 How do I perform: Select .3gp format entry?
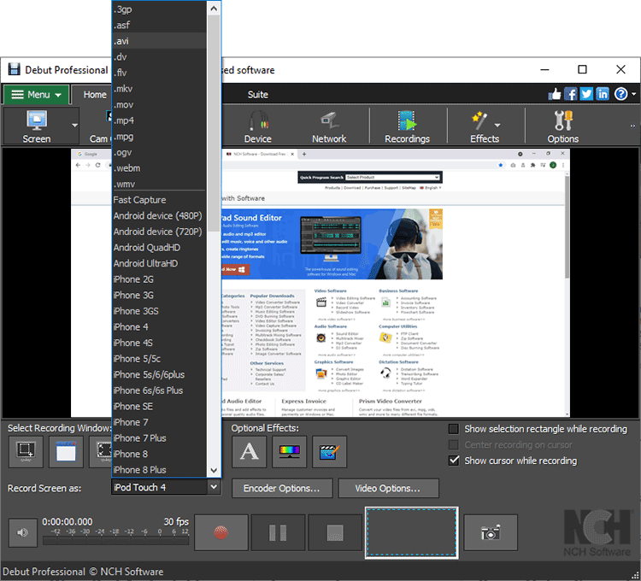point(159,9)
